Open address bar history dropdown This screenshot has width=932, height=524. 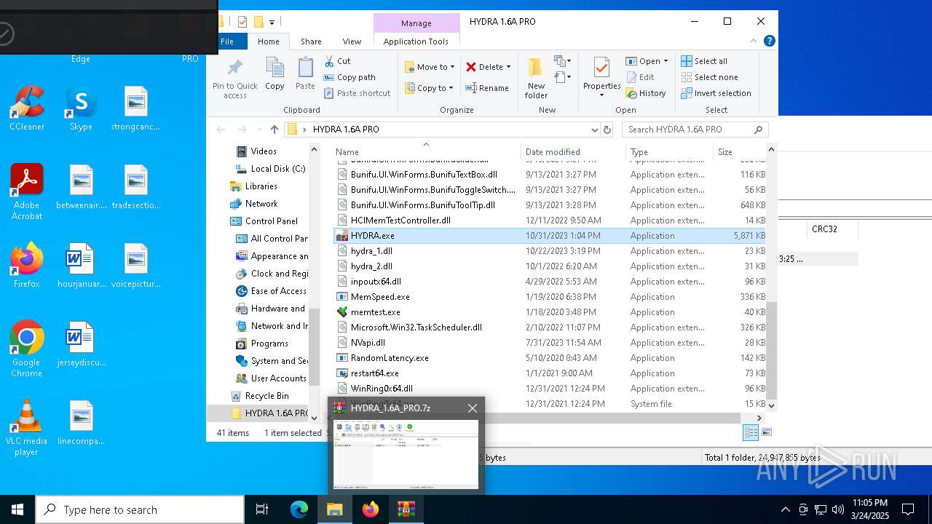coord(595,130)
